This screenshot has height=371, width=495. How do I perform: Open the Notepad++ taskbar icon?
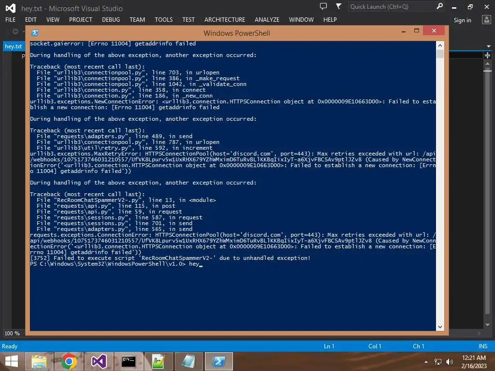click(x=159, y=361)
